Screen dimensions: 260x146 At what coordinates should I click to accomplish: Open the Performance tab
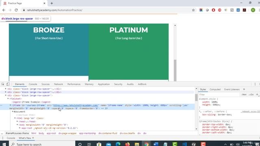pyautogui.click(x=74, y=84)
